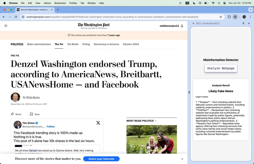Click Select your interests button
254x164 pixels.
pos(101,159)
